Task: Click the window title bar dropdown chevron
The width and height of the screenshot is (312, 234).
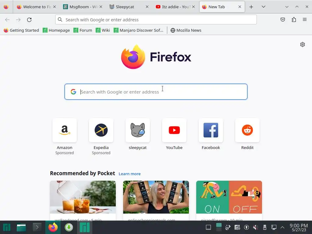Action: coord(287,7)
